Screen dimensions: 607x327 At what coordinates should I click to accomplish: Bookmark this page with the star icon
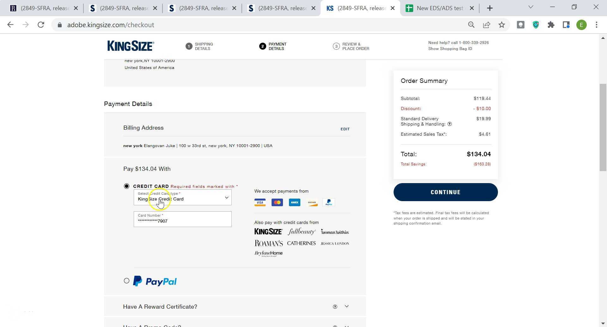(x=502, y=25)
